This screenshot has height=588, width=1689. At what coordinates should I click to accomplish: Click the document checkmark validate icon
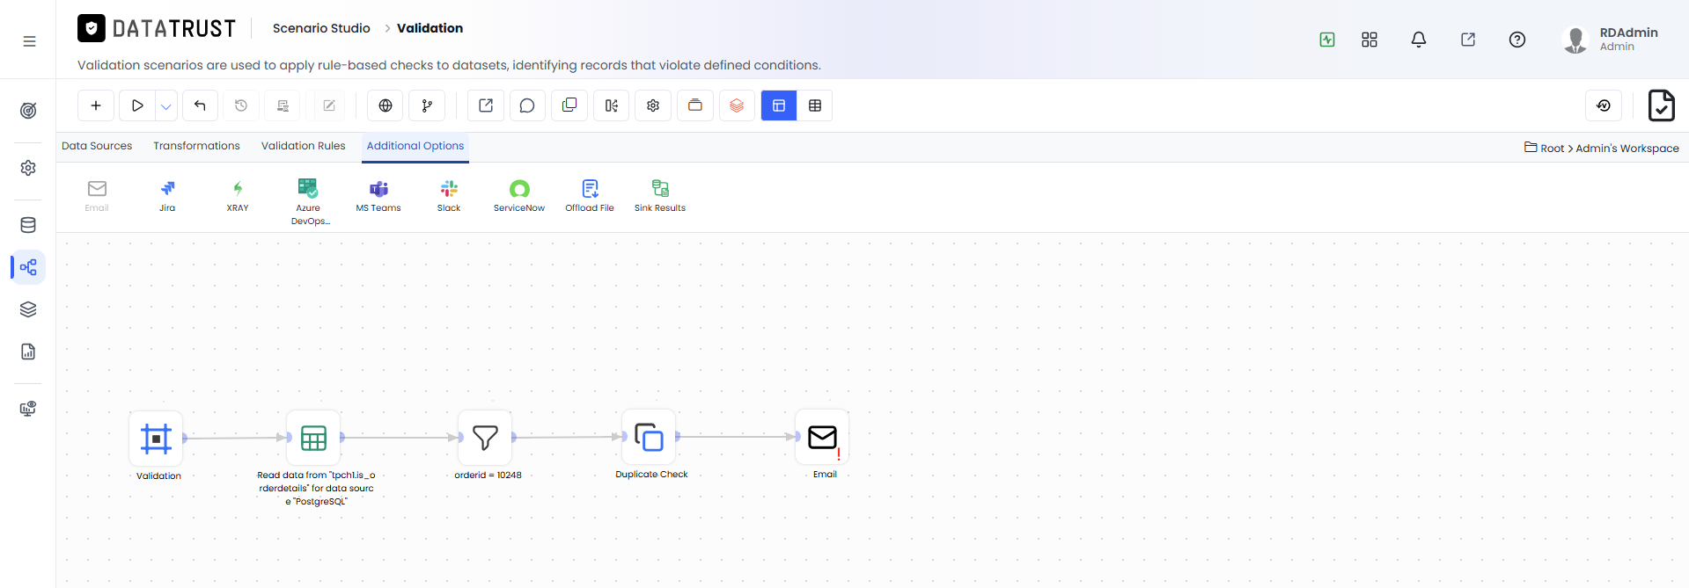click(x=1662, y=105)
